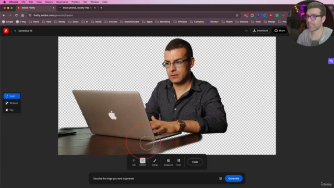Click the blue Generate button
Screen dimensions: 334x188
234,179
